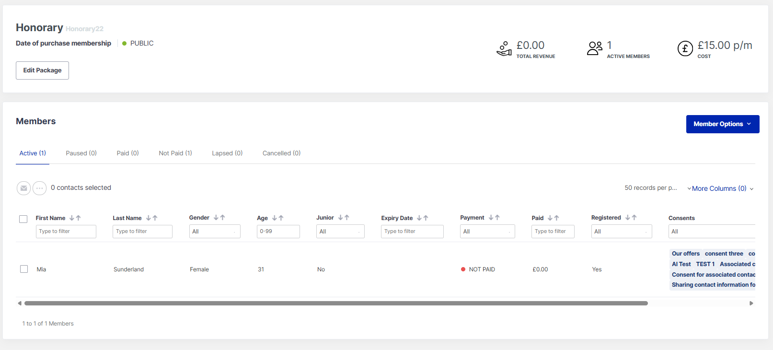Click the right scroll arrow on table
The height and width of the screenshot is (350, 773).
pyautogui.click(x=751, y=303)
